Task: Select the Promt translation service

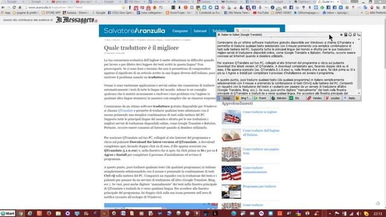Action: click(261, 98)
